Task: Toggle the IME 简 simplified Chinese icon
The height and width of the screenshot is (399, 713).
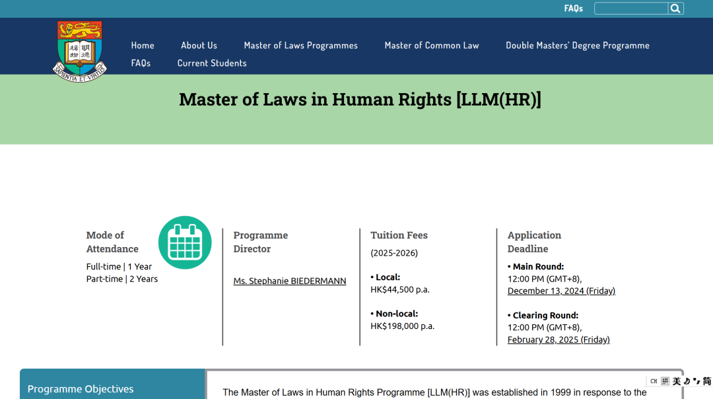Action: pyautogui.click(x=706, y=381)
